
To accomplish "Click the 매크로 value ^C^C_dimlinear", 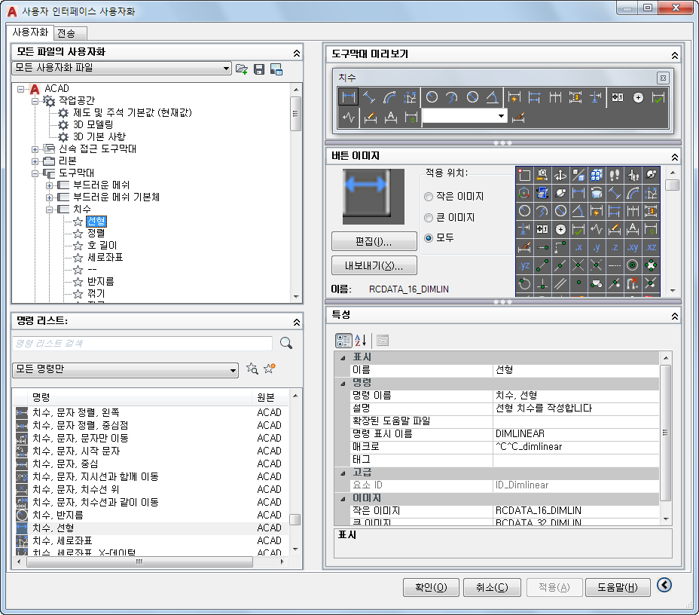I will (529, 446).
